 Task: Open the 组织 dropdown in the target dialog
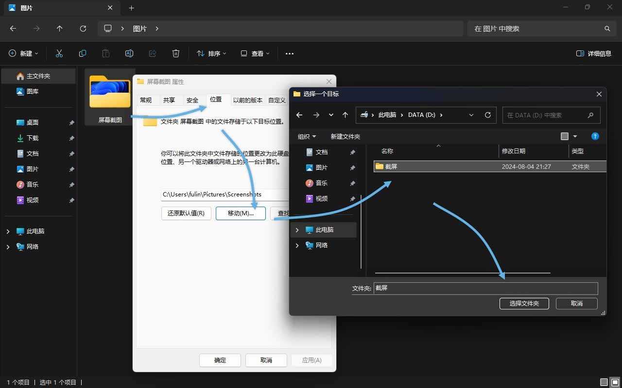point(307,136)
